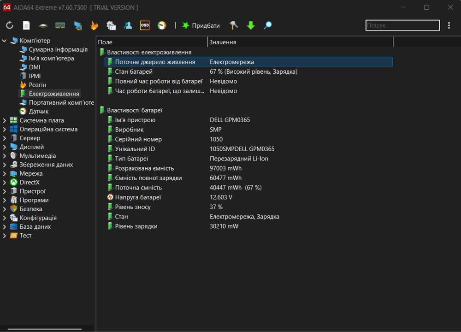This screenshot has height=332, width=461.
Task: Open the sensor gauge toolbar icon
Action: coord(162,25)
